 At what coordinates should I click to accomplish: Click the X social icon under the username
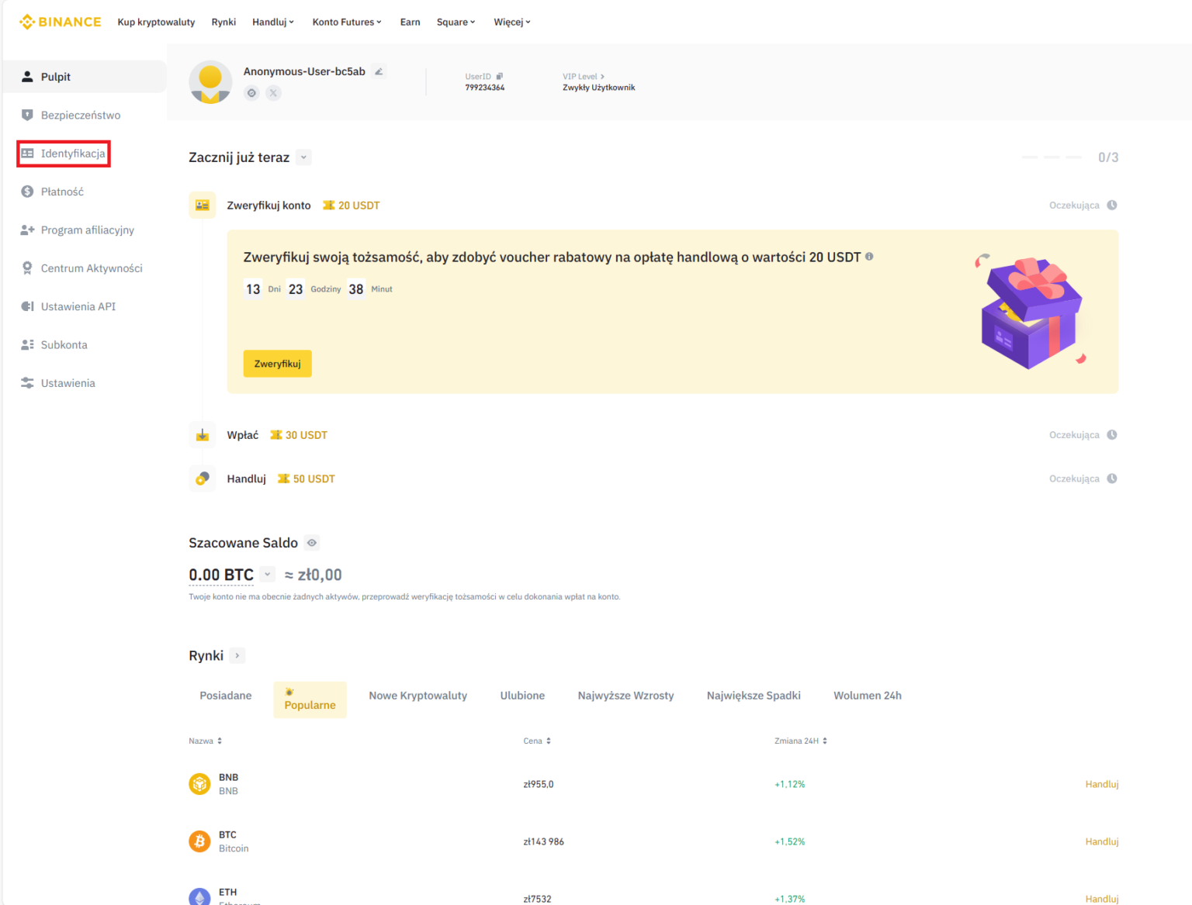click(273, 93)
